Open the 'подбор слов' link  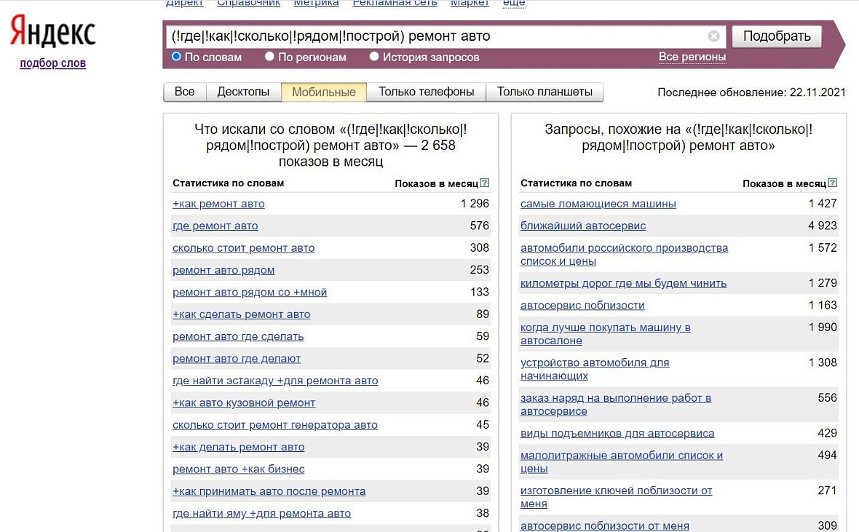[x=52, y=63]
